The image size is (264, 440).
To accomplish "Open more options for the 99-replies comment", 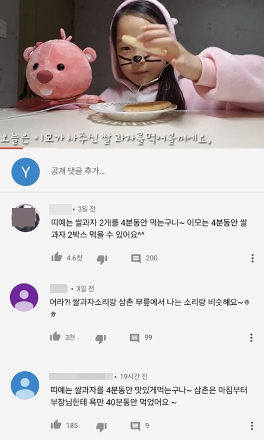I will pyautogui.click(x=251, y=337).
